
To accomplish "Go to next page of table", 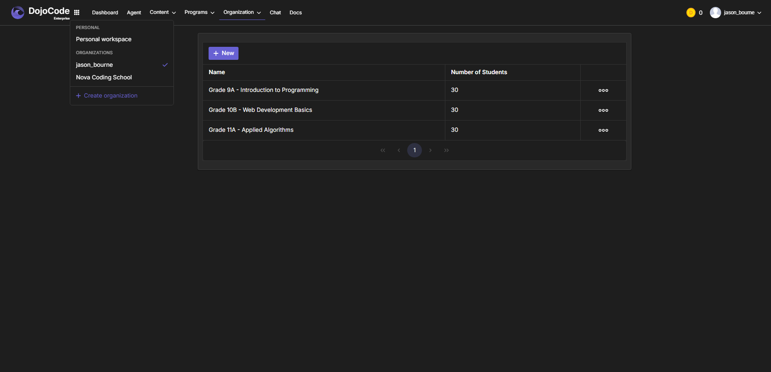I will [430, 150].
